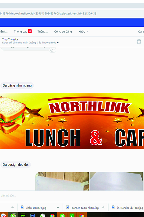Viewport: 144px width, 217px height.
Task: Open Thuy Trang Le's profile name
Action: (x=10, y=39)
